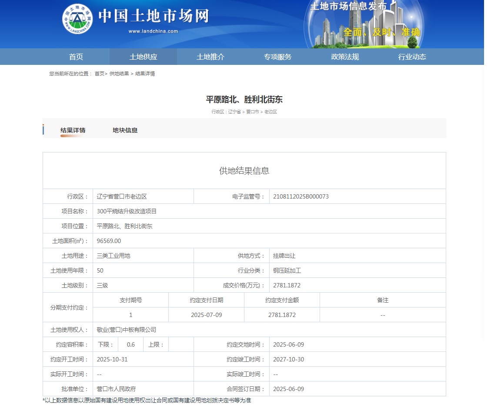Click the China Land Market round logo
This screenshot has height=405, width=501.
77,19
